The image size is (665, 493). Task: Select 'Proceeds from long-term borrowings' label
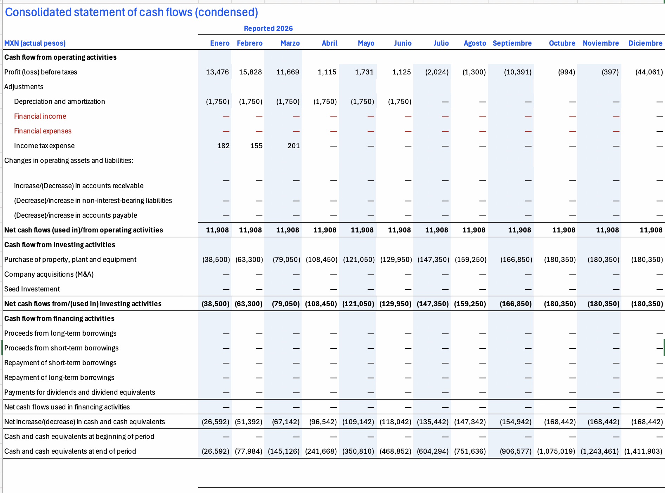[60, 333]
